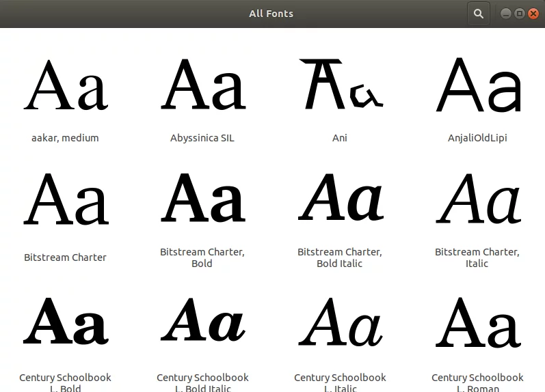Open the Ani font preview glyphs
The height and width of the screenshot is (392, 545).
pyautogui.click(x=340, y=85)
